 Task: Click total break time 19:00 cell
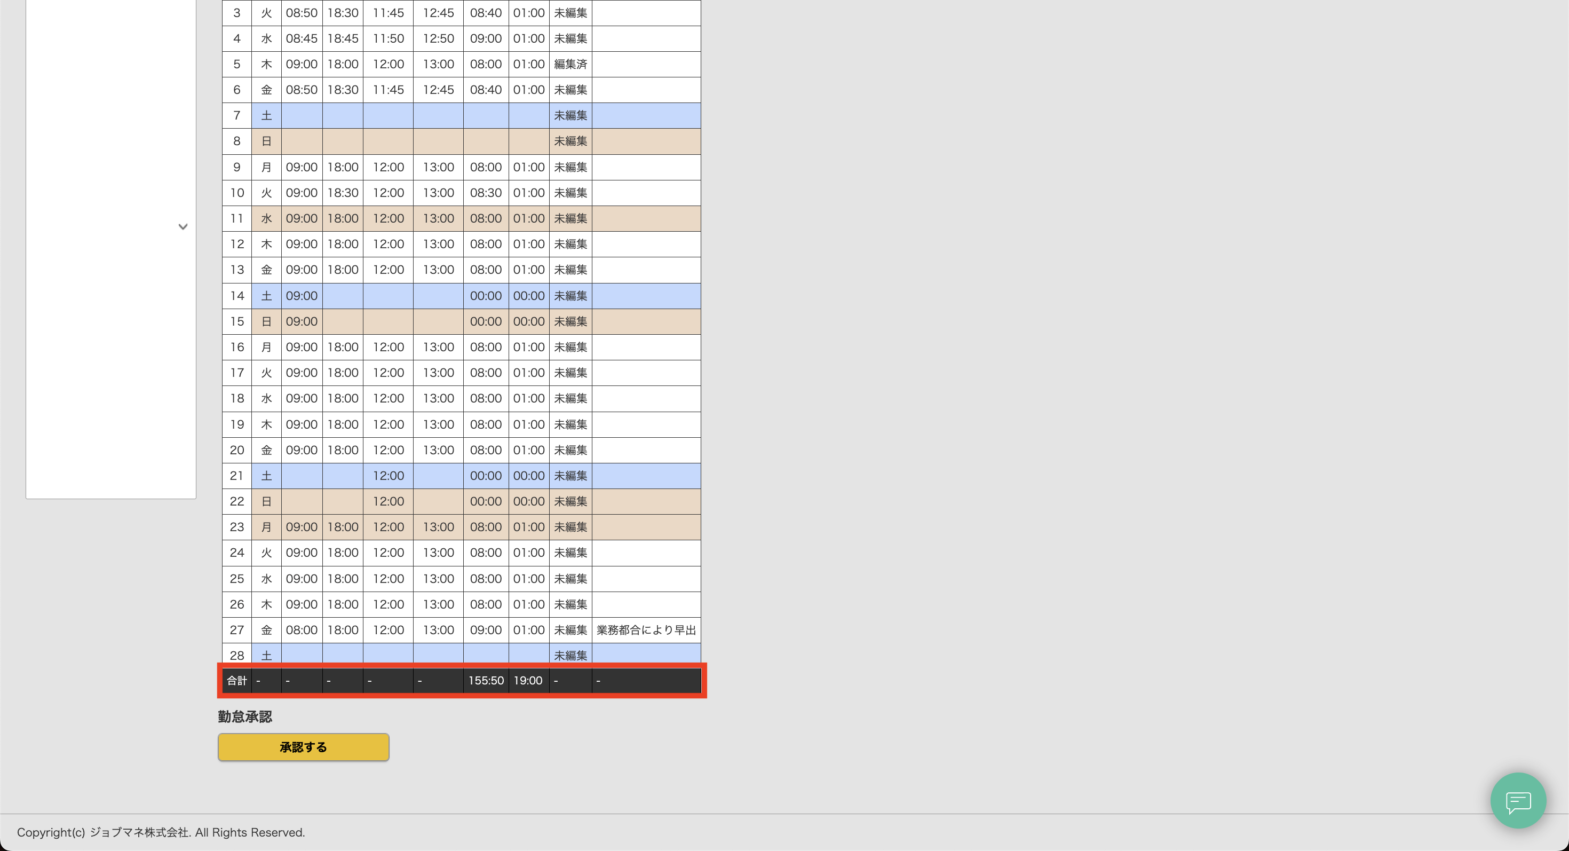click(527, 681)
